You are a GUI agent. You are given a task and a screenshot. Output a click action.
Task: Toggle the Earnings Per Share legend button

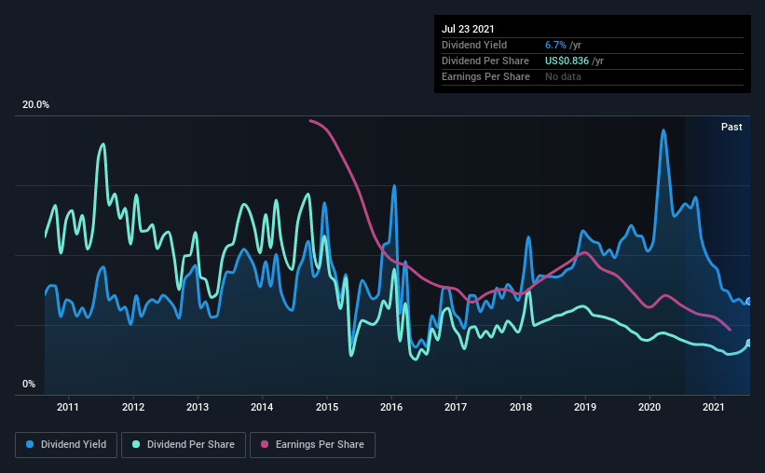[312, 445]
